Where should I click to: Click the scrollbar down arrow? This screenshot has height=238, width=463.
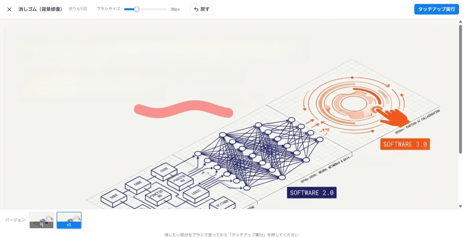click(x=460, y=206)
